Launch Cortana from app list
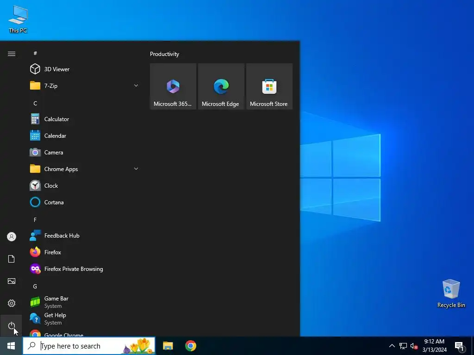 [85, 202]
